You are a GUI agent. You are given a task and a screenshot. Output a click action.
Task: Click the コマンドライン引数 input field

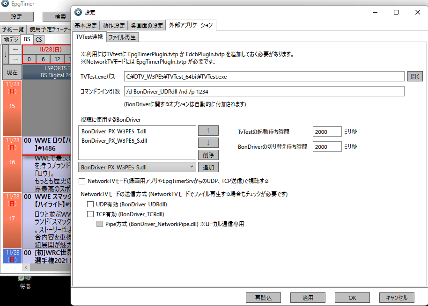click(264, 91)
